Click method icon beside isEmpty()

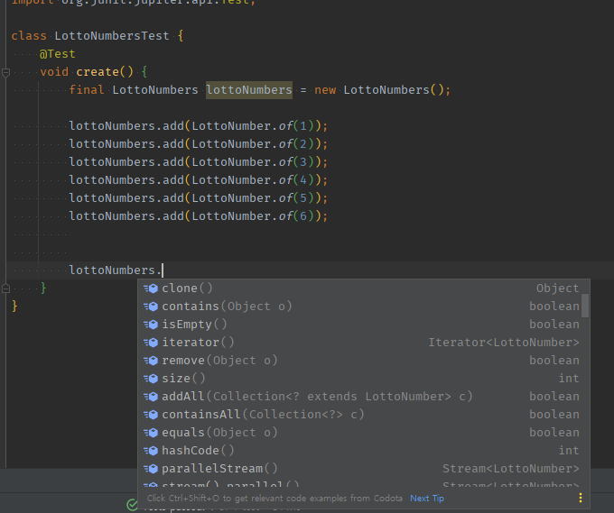[151, 325]
